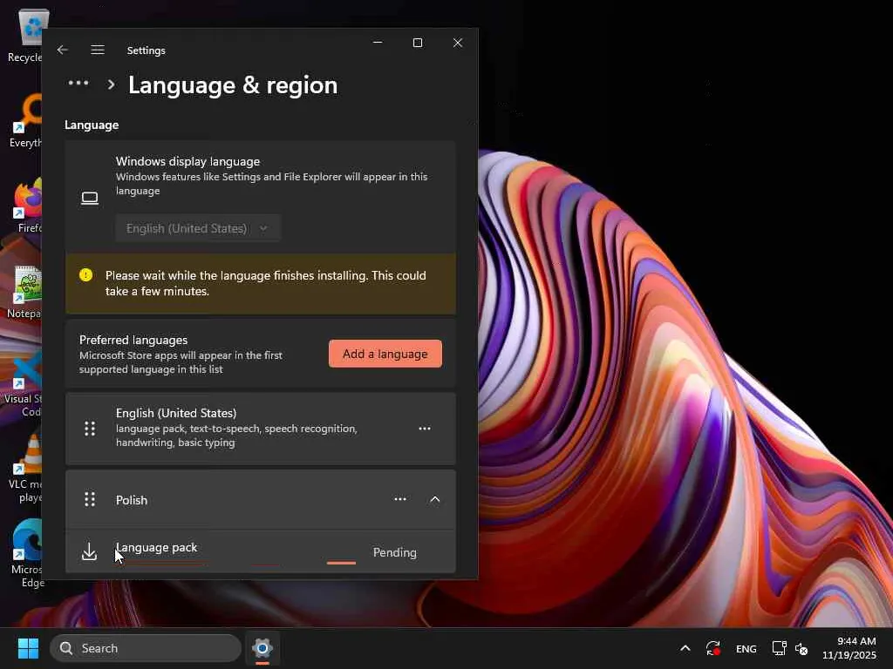The image size is (893, 669).
Task: Click the download icon next to Language pack
Action: [x=90, y=551]
